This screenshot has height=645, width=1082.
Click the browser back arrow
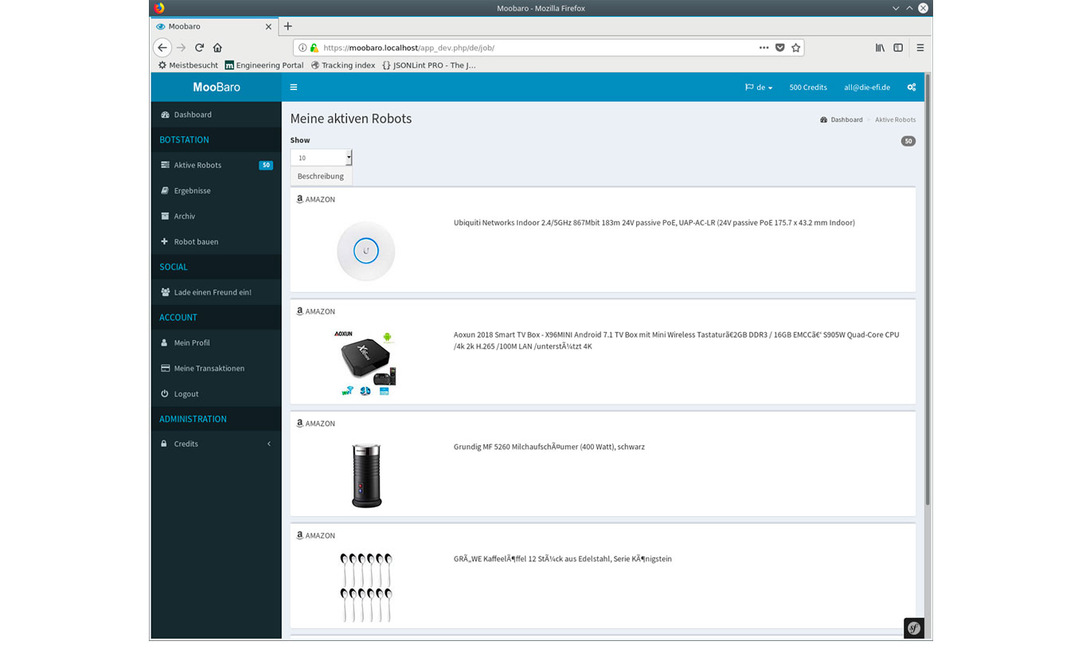point(162,48)
